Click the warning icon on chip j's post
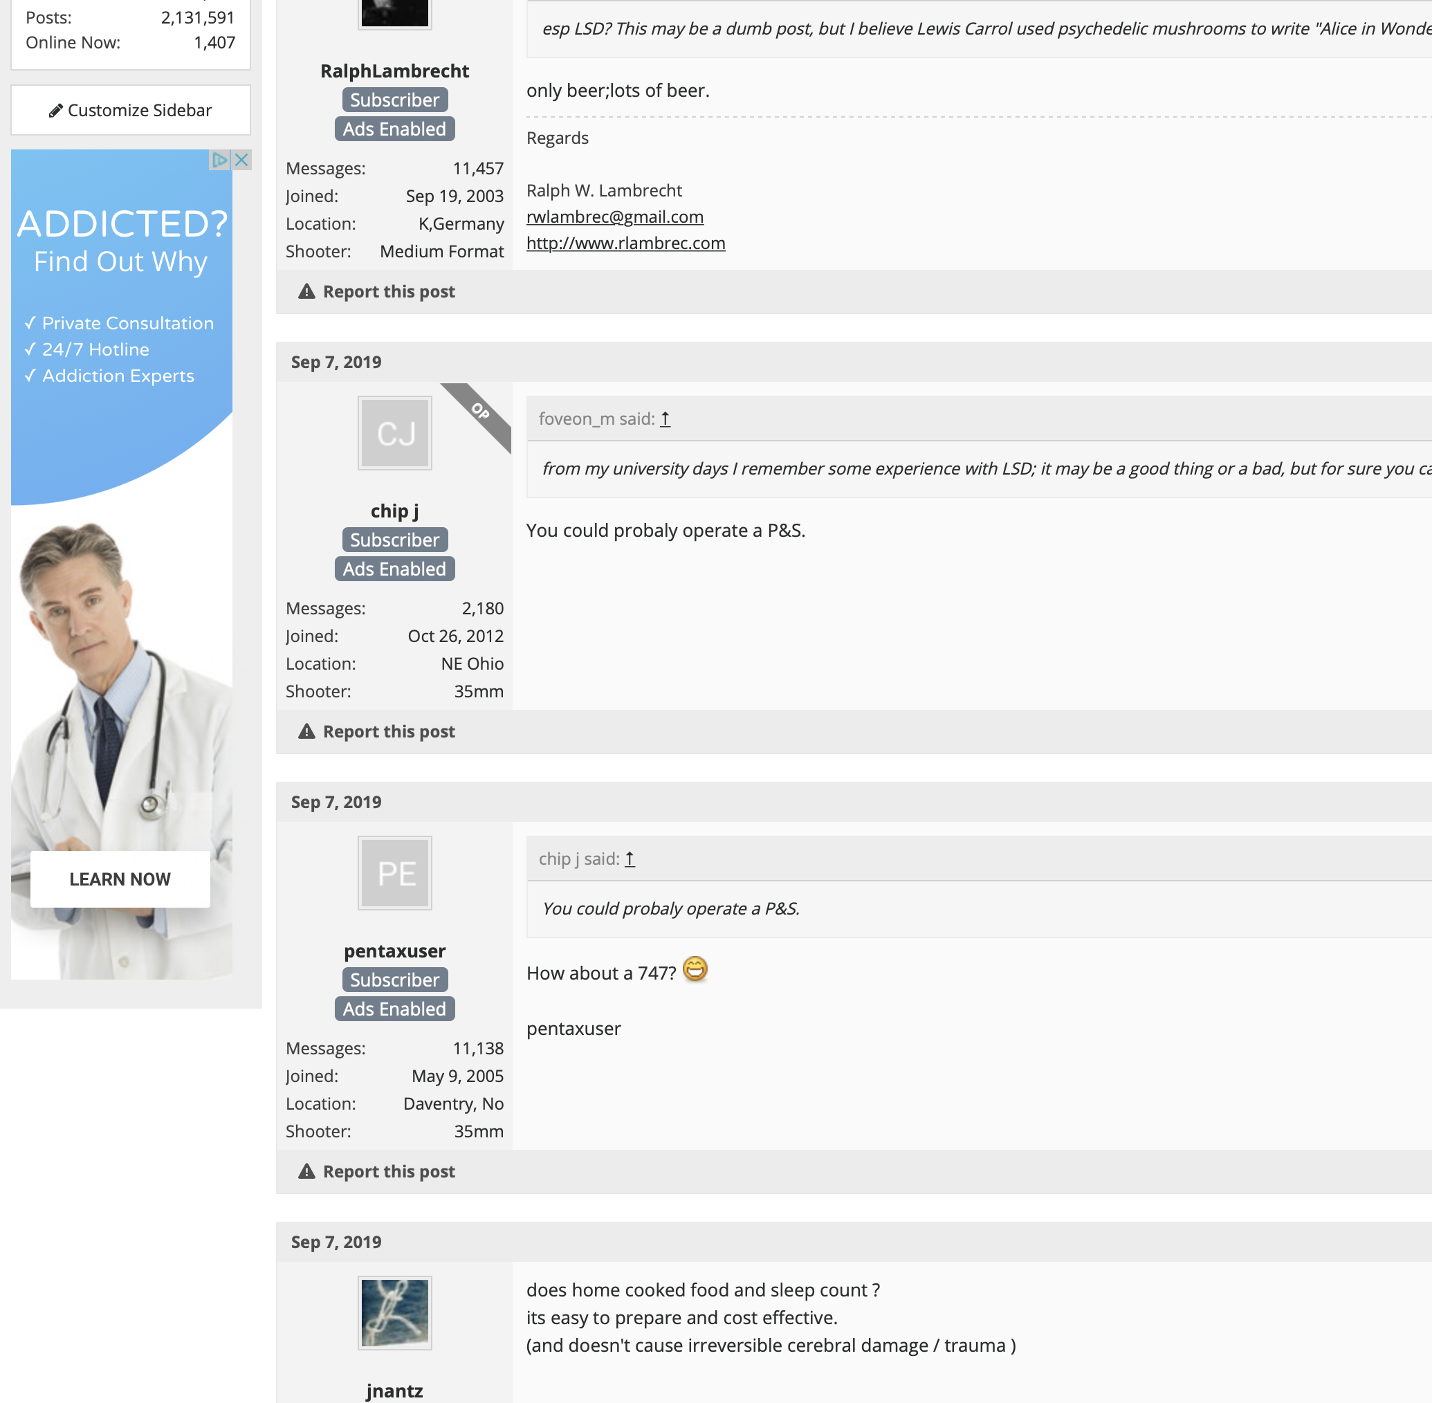1432x1403 pixels. click(x=306, y=731)
